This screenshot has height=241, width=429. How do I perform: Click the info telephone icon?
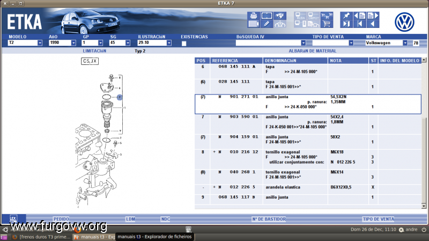tap(279, 24)
